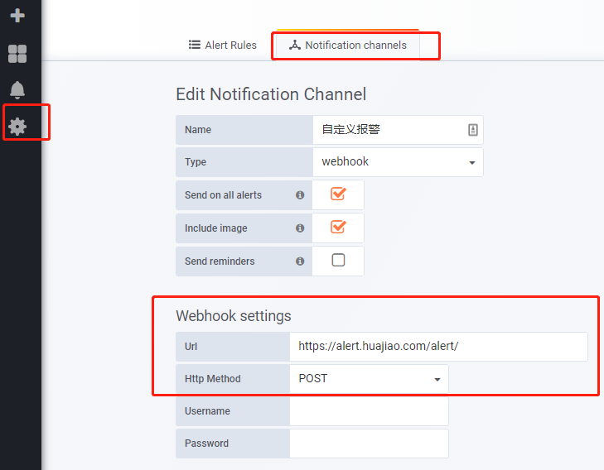604x470 pixels.
Task: Click the Name input field
Action: 398,130
